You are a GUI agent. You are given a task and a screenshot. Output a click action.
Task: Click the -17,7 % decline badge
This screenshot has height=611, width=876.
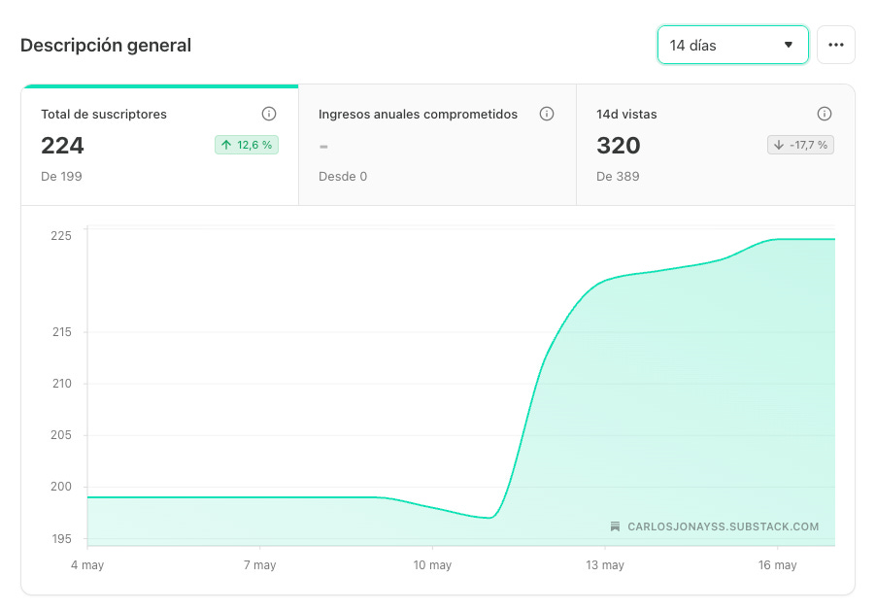[800, 145]
